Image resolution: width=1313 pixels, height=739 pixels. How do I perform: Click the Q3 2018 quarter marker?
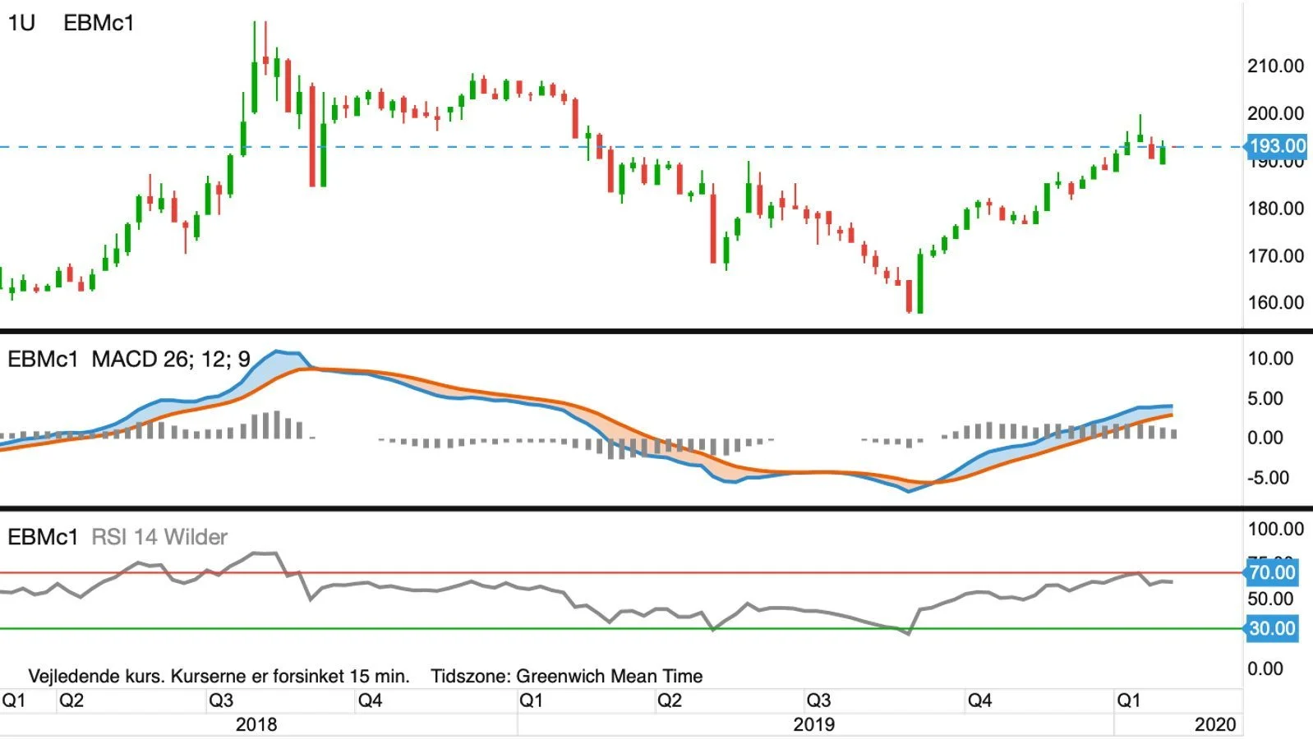pyautogui.click(x=221, y=700)
